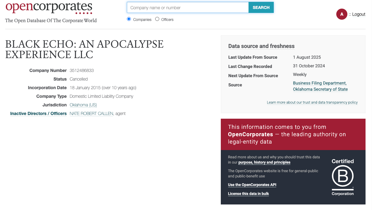Viewport: 372px width, 210px height.
Task: Click the user avatar icon labeled A
Action: [x=342, y=14]
